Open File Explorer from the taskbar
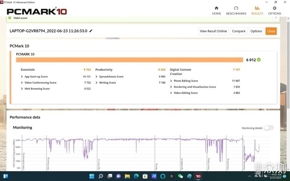Screen dimensions: 290x181 click(127, 176)
